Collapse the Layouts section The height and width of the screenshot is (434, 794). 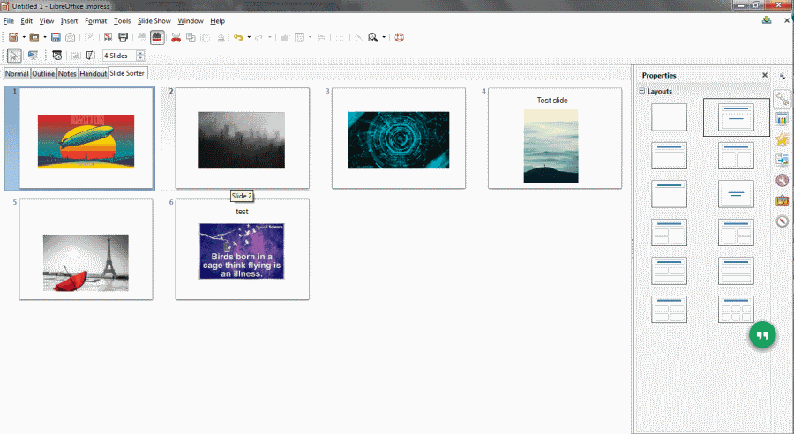(x=642, y=91)
